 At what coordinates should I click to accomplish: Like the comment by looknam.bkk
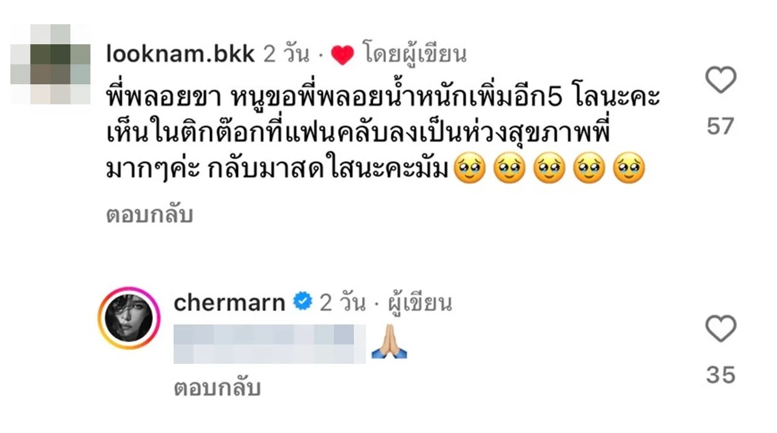coord(721,80)
